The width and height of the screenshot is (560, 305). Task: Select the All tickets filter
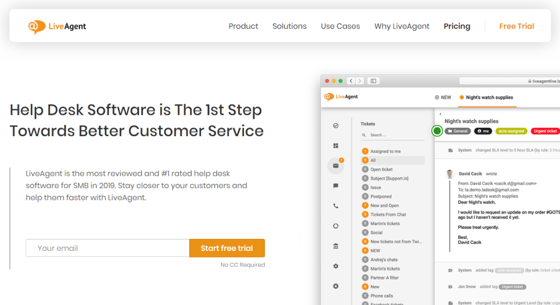393,160
